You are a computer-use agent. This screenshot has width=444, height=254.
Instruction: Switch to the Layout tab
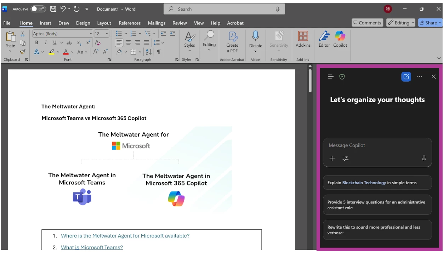(104, 23)
